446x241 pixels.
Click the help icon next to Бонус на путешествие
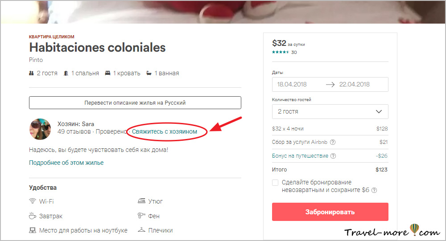333,156
